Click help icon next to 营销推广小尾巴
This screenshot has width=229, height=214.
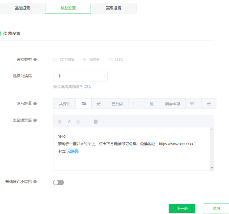pos(35,182)
